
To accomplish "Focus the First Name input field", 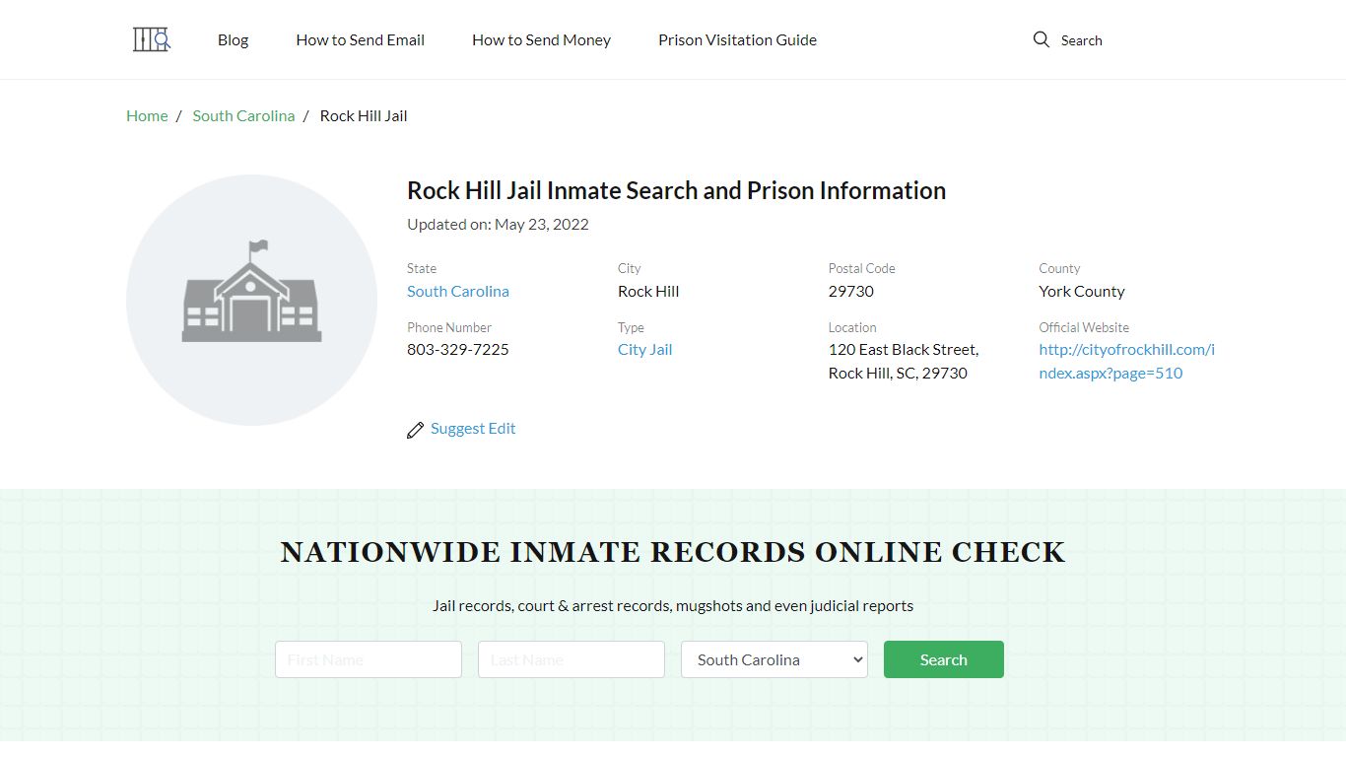I will click(369, 659).
